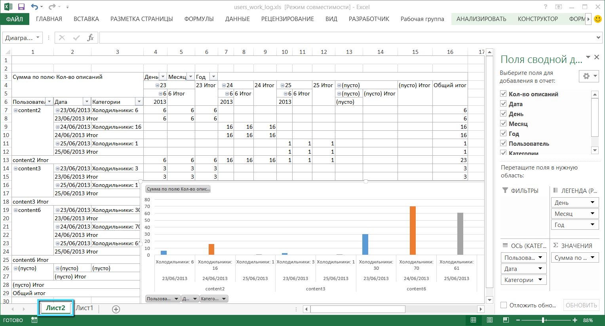The width and height of the screenshot is (605, 326).
Task: Open День field dropdown in legend area
Action: (x=593, y=202)
